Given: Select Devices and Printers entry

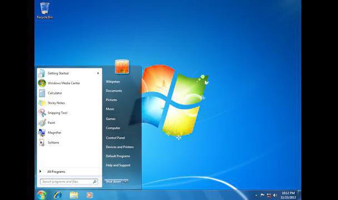Looking at the screenshot, I should [x=120, y=147].
